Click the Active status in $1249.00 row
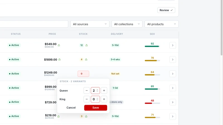The height and width of the screenshot is (125, 223). tap(14, 74)
